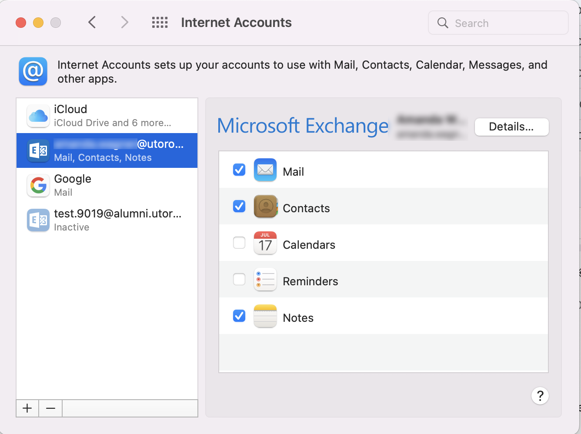Show all preferences grid icon
581x434 pixels.
[x=160, y=22]
